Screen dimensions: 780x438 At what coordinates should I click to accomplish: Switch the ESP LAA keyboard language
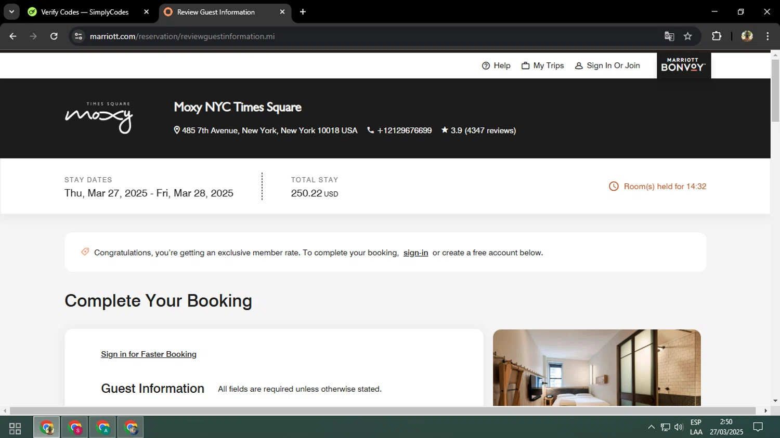pyautogui.click(x=696, y=427)
